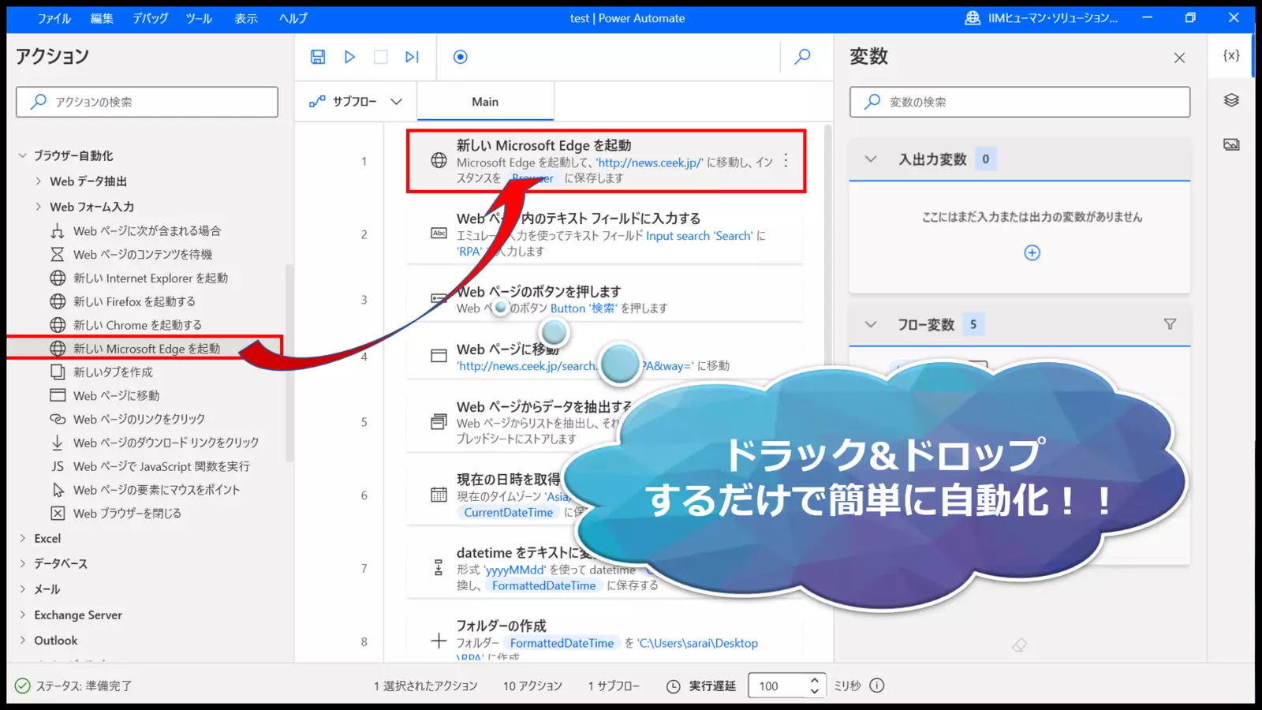This screenshot has width=1262, height=710.
Task: Open the ファイル menu
Action: click(54, 18)
